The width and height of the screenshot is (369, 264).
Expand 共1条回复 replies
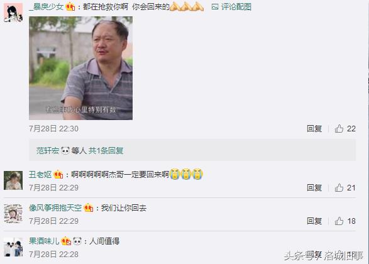click(x=106, y=151)
